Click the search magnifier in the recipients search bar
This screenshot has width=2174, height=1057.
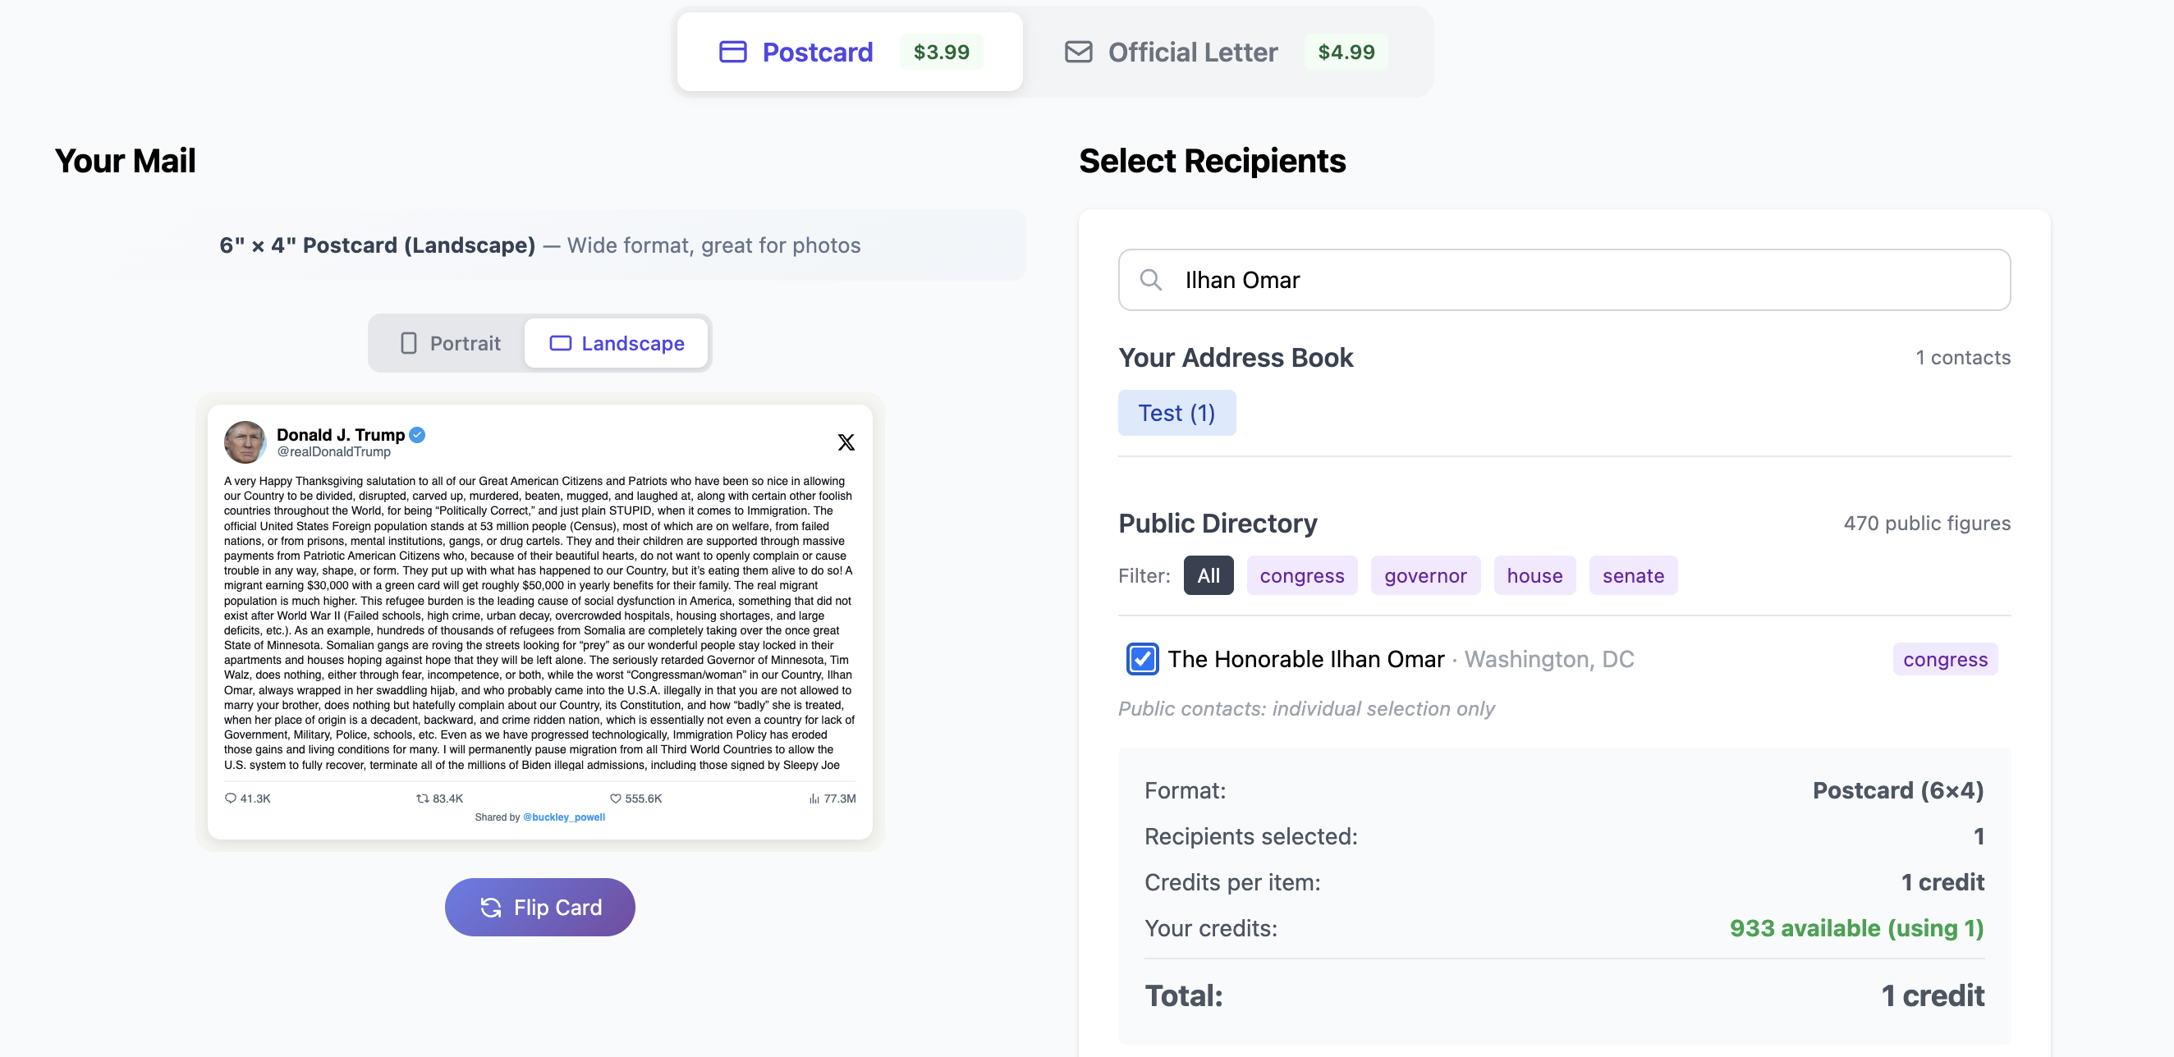point(1151,279)
